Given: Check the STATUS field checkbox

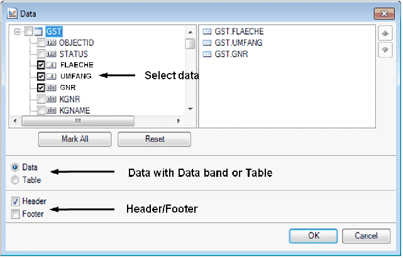Looking at the screenshot, I should pyautogui.click(x=41, y=53).
